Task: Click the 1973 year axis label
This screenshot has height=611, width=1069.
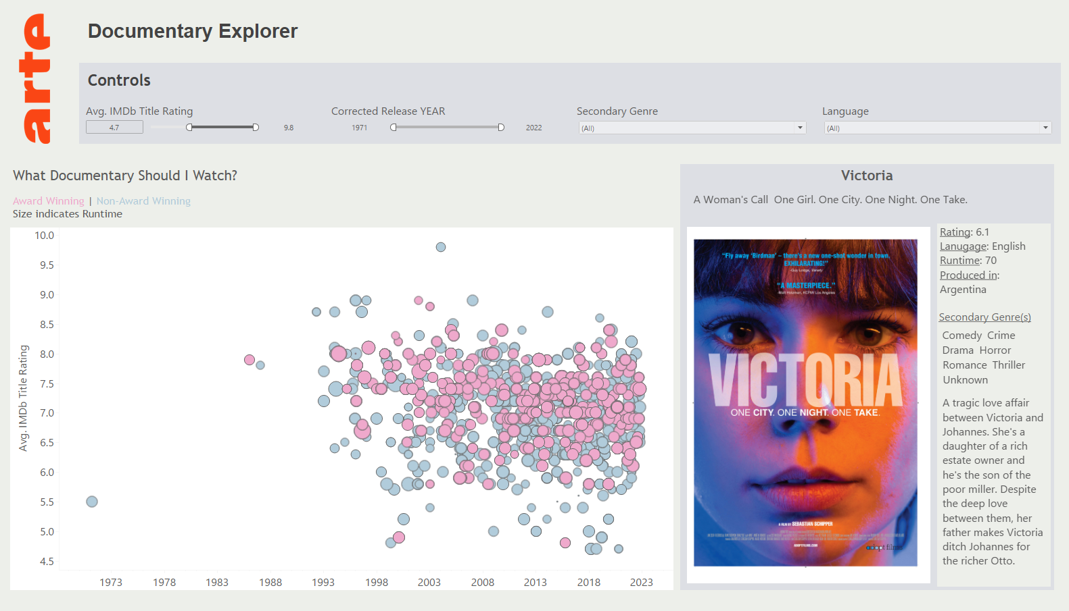Action: pos(111,583)
